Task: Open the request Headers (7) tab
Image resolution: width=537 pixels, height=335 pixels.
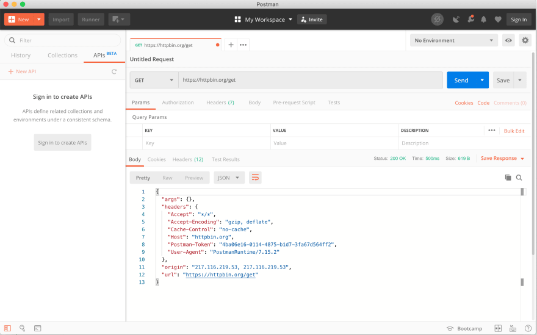Action: pyautogui.click(x=220, y=103)
